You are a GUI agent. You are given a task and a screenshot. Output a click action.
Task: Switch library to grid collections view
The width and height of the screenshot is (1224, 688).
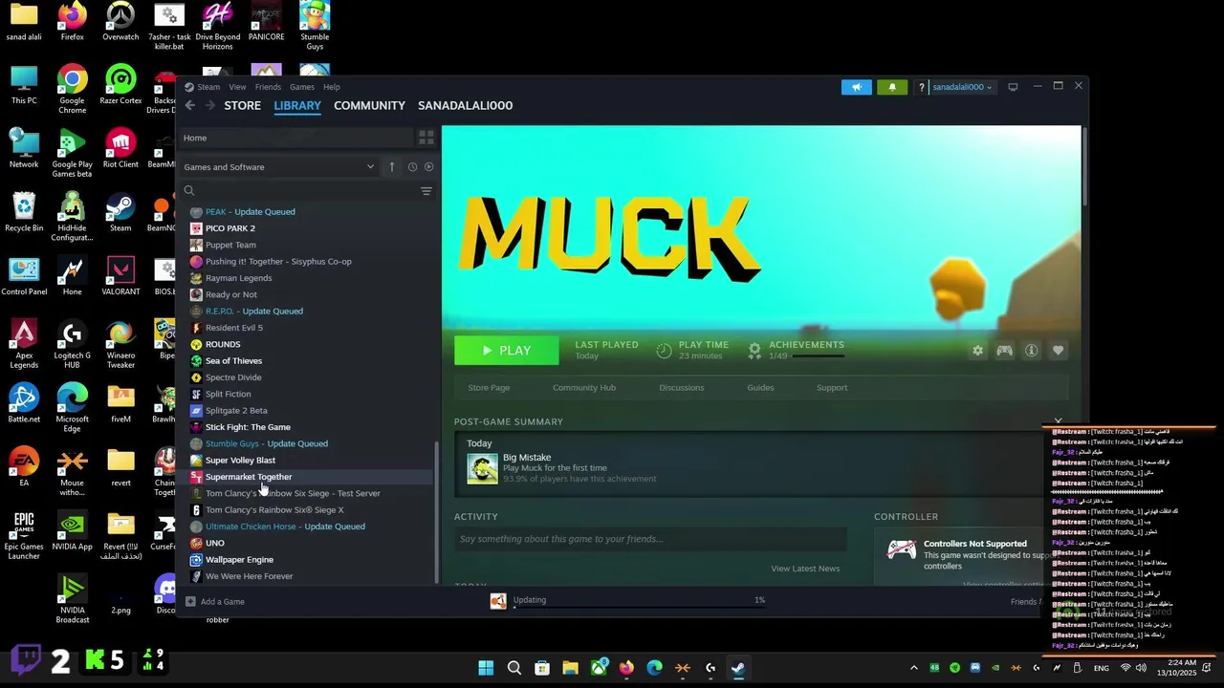(x=426, y=138)
